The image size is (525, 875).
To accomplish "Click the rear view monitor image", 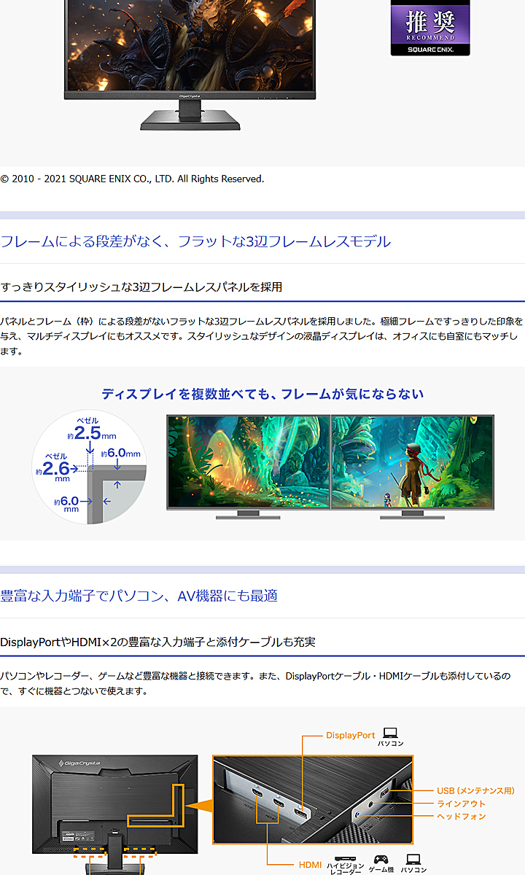I will click(x=114, y=814).
